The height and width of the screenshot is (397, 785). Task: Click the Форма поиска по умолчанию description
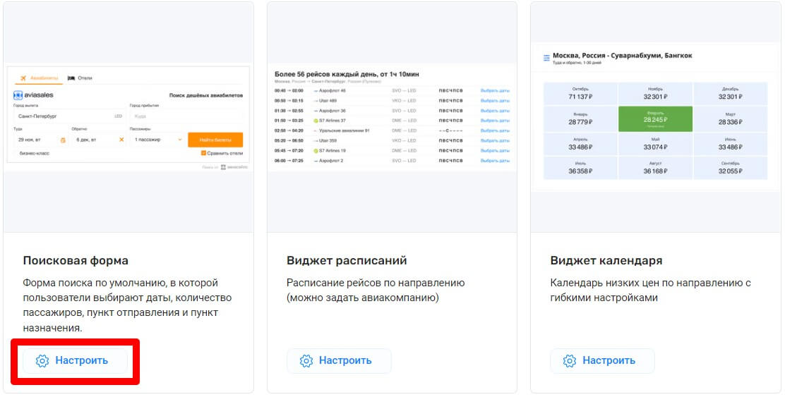[x=127, y=305]
